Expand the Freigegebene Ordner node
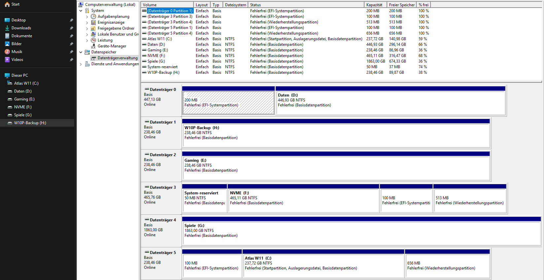544x280 pixels. click(x=87, y=28)
